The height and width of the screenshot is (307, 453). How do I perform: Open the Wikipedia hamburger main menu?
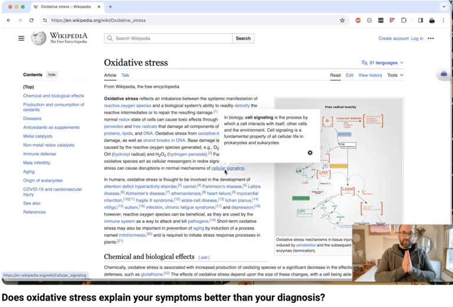pos(21,38)
